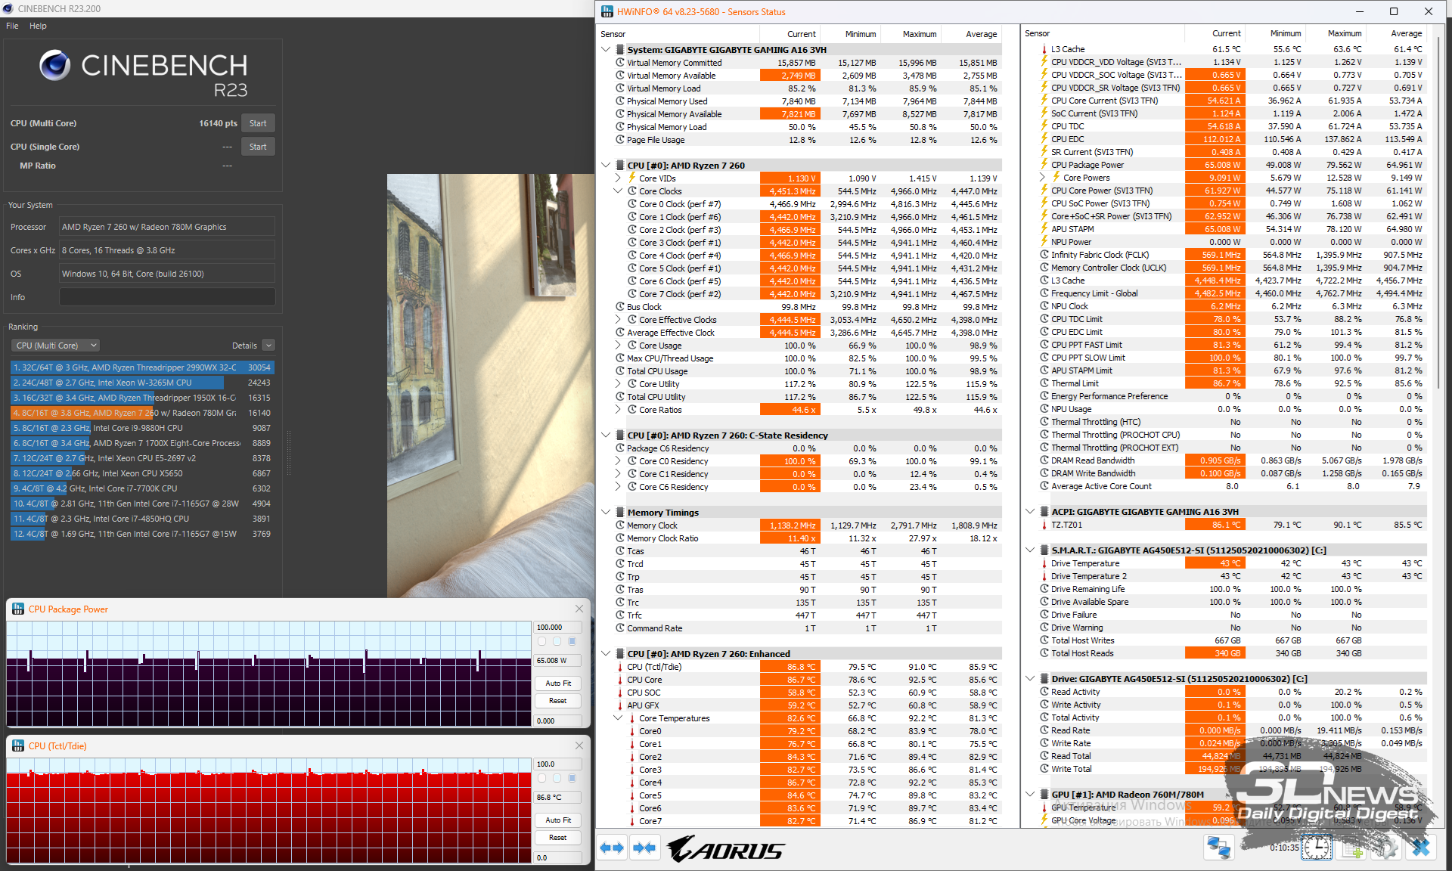The height and width of the screenshot is (871, 1452).
Task: Select the first white option box in the CPU Tctl/Tdie graph
Action: click(x=541, y=778)
